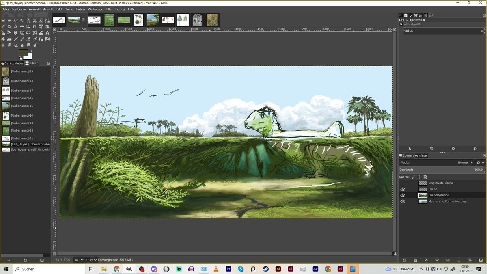
Task: Select the [los_hoyas_small] image entry
Action: click(x=25, y=149)
